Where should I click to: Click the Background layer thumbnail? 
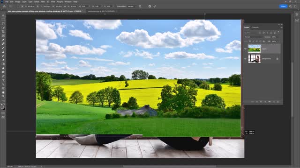click(254, 59)
